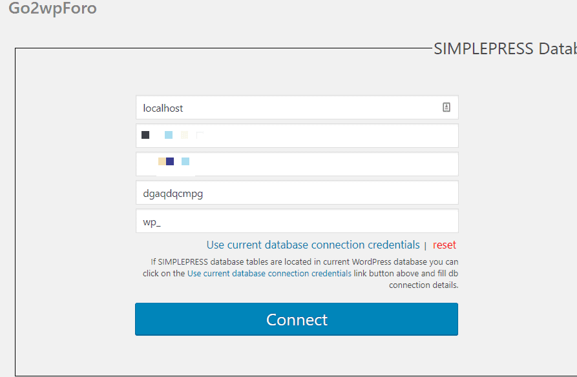Follow the inline credentials link in help paragraph
577x377 pixels.
(x=269, y=274)
